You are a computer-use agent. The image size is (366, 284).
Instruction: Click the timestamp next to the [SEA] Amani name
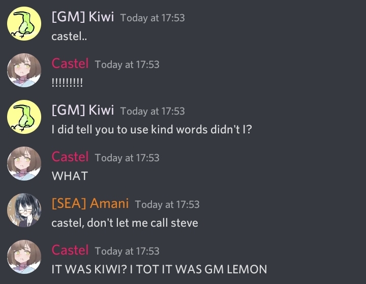[x=167, y=204]
